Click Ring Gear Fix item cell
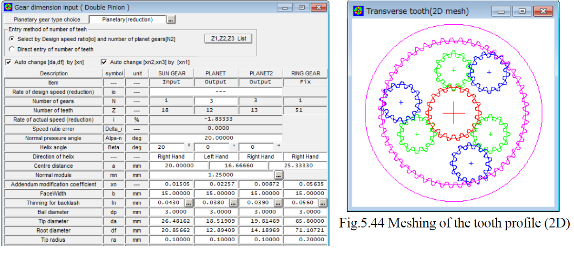 (x=305, y=82)
